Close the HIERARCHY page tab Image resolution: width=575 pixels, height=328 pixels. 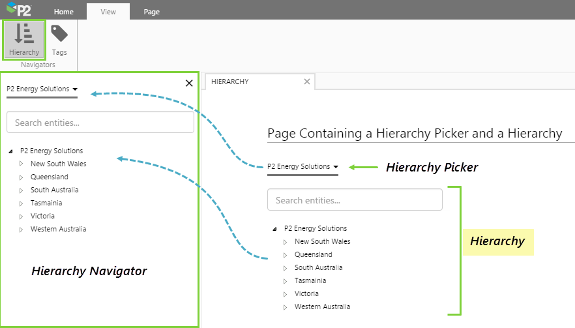click(x=307, y=82)
